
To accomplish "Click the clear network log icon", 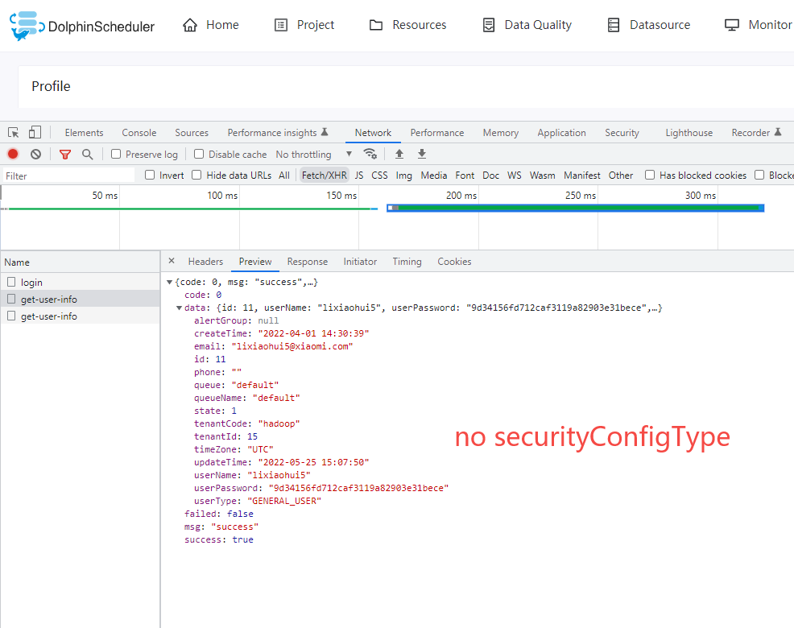I will [x=35, y=154].
